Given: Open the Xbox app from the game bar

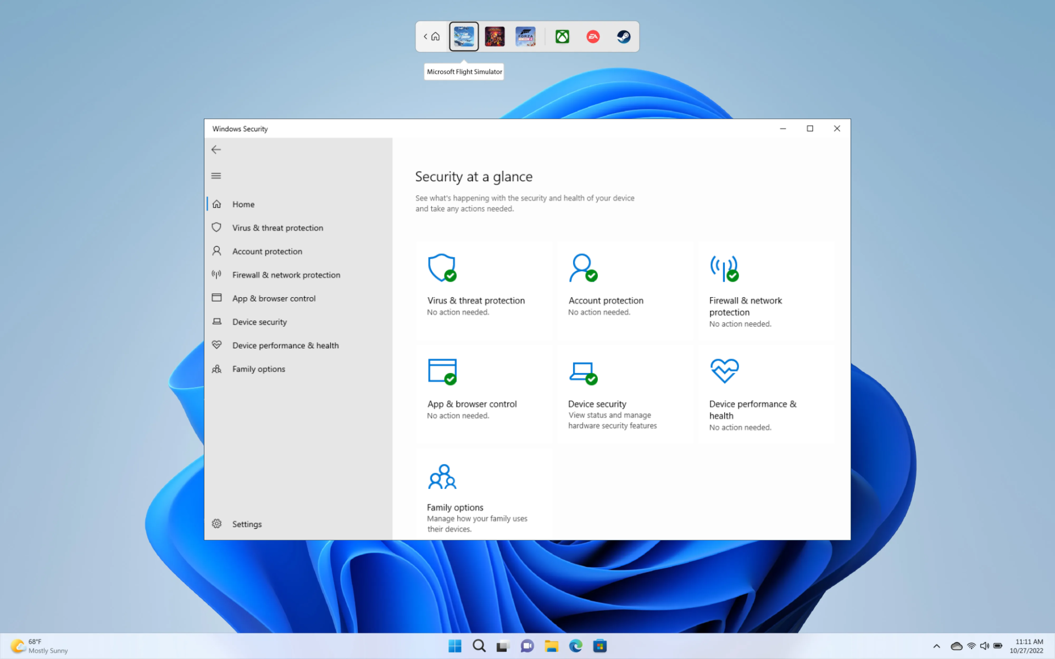Looking at the screenshot, I should pyautogui.click(x=562, y=37).
